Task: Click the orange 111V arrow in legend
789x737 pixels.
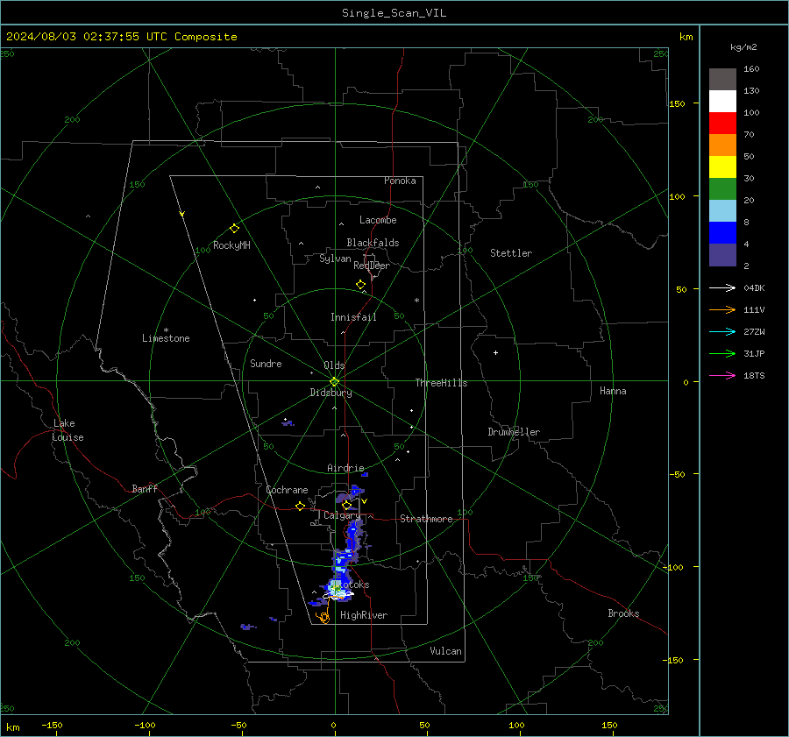Action: (722, 310)
